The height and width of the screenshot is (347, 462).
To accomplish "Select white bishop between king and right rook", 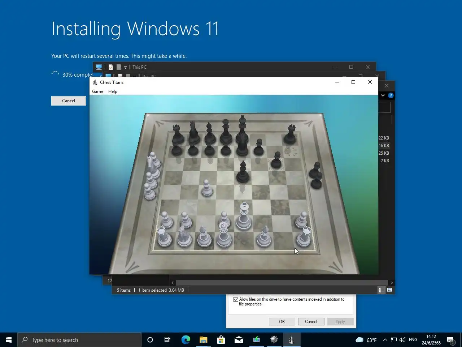I will 264,236.
